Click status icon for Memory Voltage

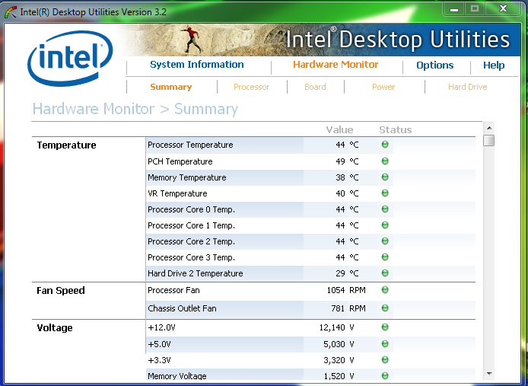tap(385, 375)
